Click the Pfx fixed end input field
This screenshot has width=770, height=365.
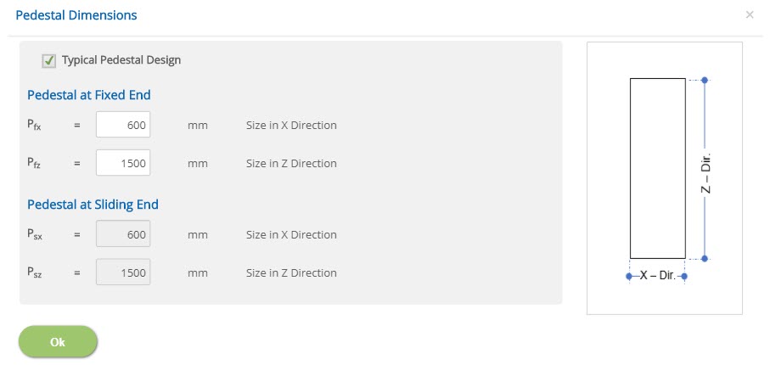123,125
